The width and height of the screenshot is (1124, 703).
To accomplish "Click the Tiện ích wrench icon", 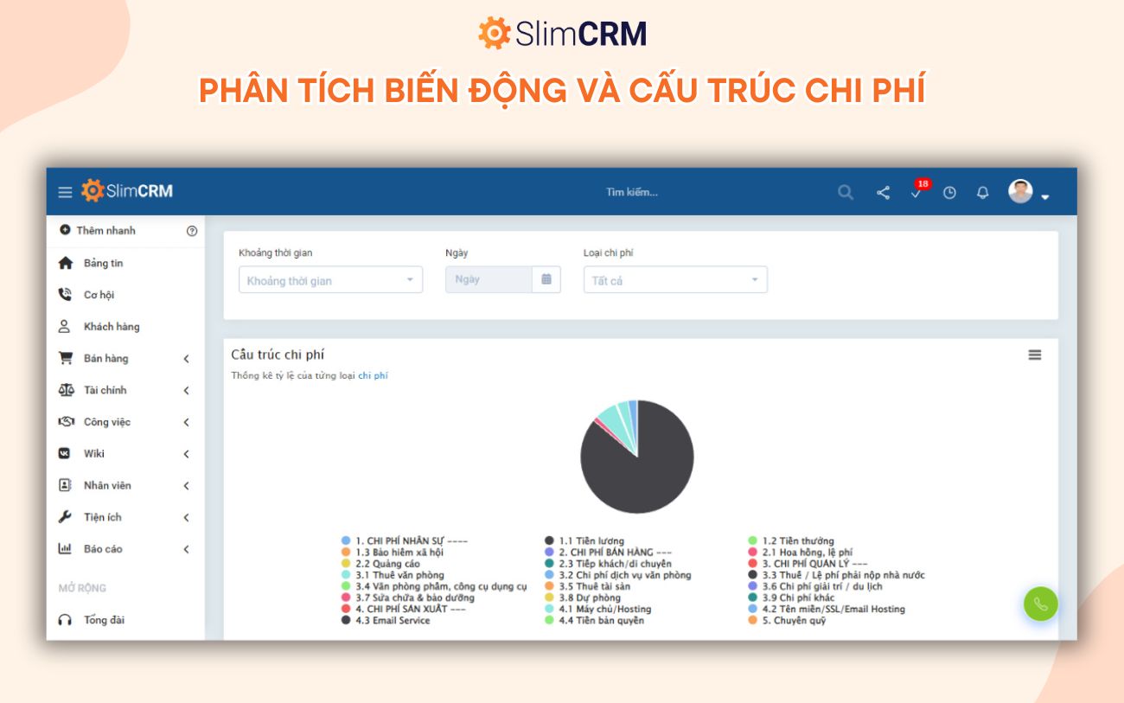I will (x=65, y=517).
